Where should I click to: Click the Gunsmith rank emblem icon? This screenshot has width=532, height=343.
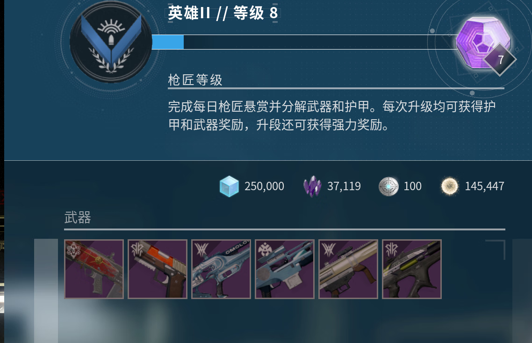pos(111,42)
